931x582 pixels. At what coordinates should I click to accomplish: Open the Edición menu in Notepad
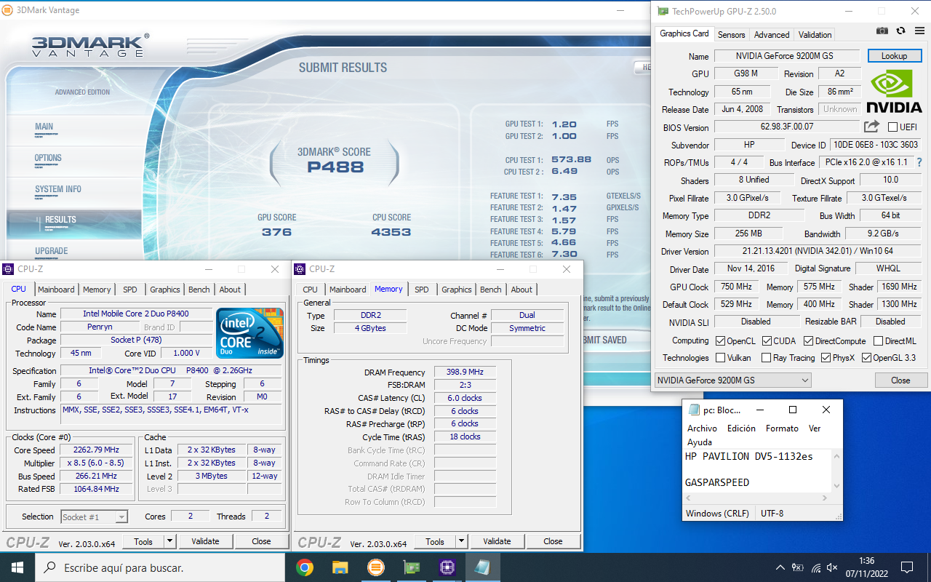click(x=741, y=428)
